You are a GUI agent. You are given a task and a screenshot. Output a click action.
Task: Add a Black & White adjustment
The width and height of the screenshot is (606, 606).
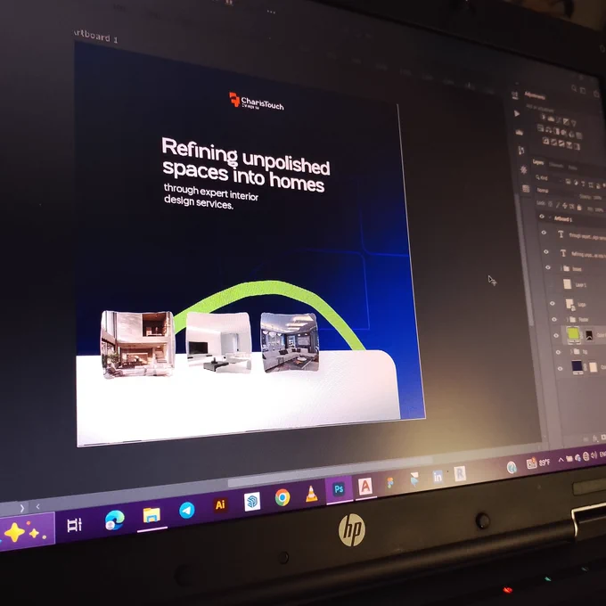pos(556,131)
